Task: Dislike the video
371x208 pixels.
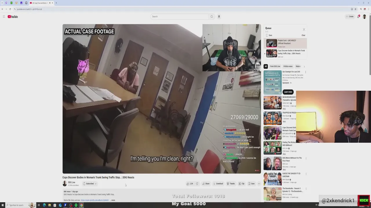Action: (x=197, y=184)
